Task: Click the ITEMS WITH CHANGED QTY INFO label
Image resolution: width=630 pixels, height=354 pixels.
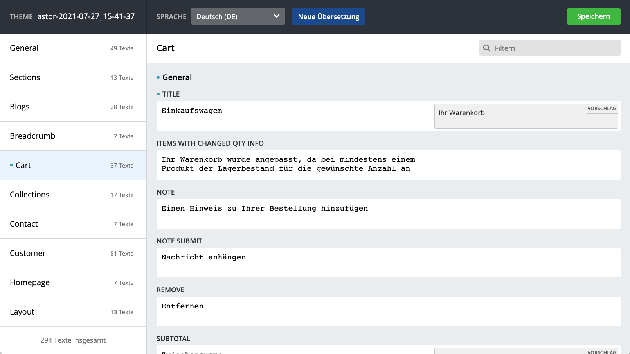Action: [210, 143]
